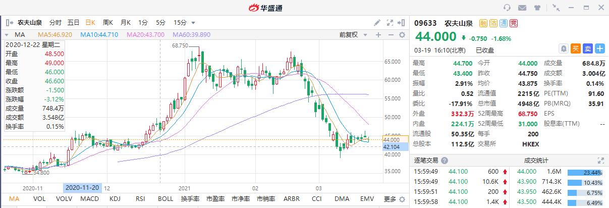
Task: Add stock to watchlist with plus
Action: 599,48
